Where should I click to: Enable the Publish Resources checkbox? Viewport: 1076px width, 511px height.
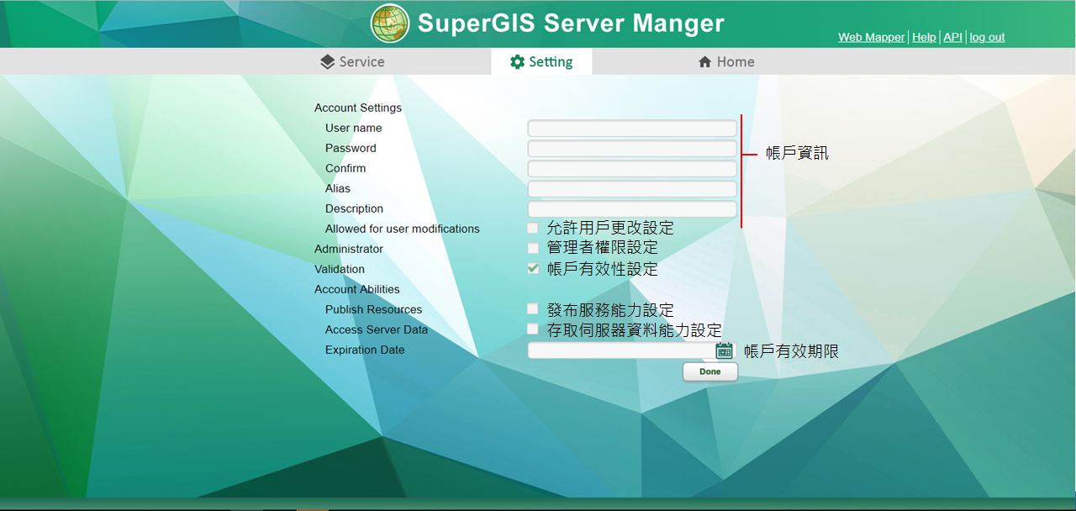point(533,308)
